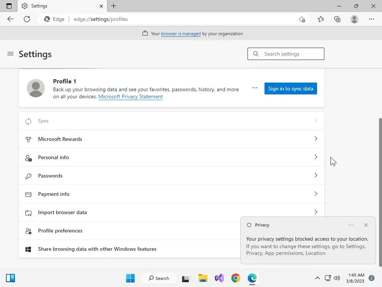Click the Profile 1 avatar picture
382x287 pixels.
36,88
